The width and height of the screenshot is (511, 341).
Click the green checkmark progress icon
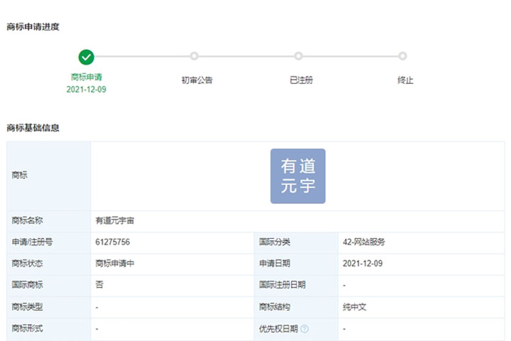[87, 57]
